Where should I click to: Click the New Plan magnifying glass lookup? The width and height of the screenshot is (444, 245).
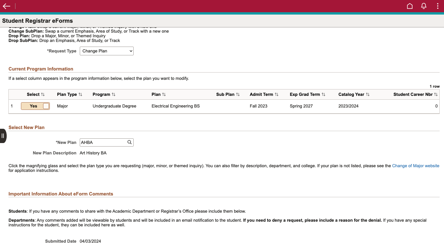[x=130, y=142]
